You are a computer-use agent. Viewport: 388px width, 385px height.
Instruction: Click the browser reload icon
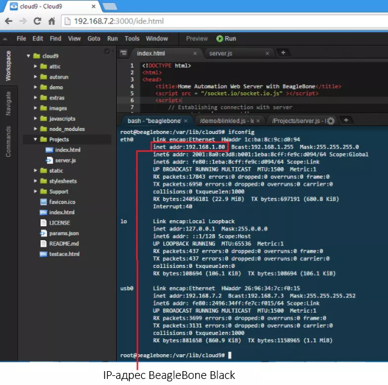37,21
